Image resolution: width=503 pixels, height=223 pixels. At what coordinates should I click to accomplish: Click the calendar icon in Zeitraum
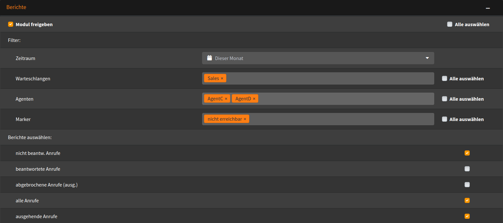tap(210, 58)
